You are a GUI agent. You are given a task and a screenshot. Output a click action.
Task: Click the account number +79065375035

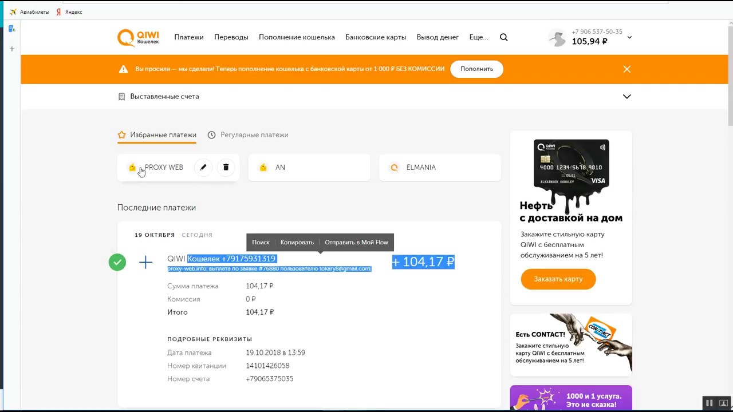(269, 379)
